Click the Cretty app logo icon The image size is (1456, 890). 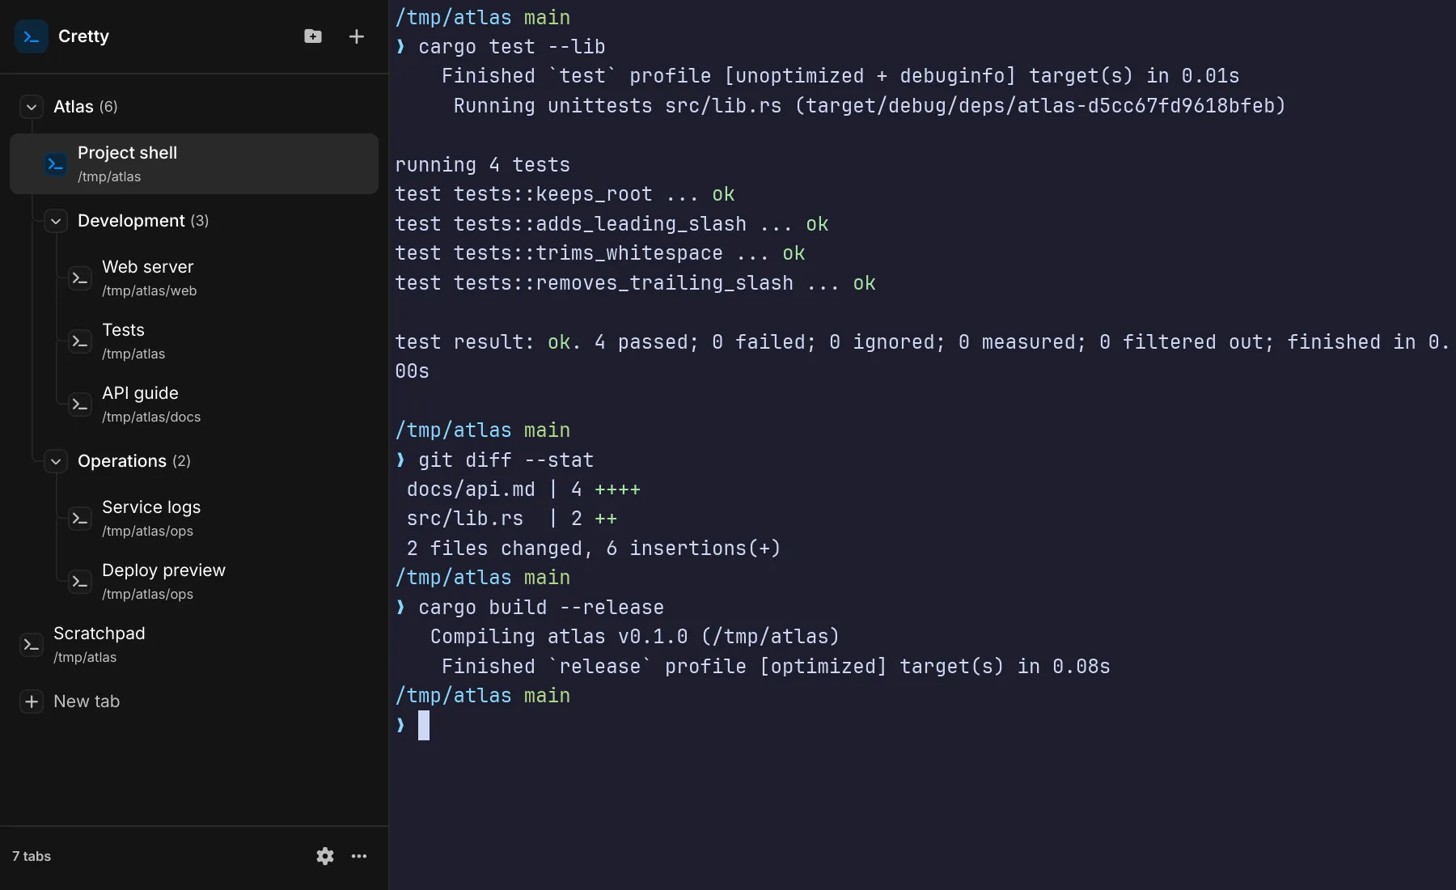32,36
